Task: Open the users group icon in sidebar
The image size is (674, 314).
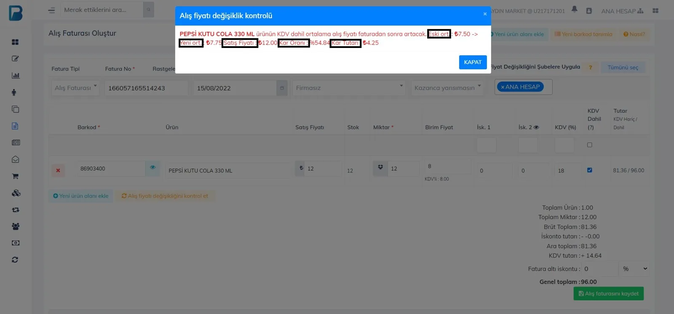Action: coord(16,227)
